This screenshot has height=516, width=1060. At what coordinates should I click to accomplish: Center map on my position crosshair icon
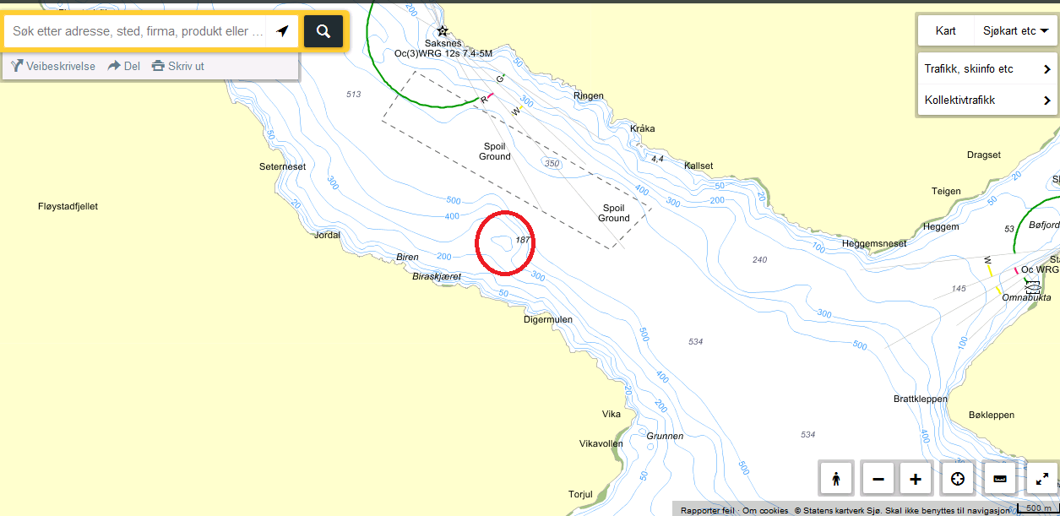958,479
